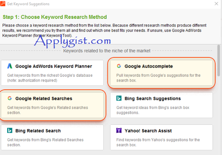Click the Google G icon beside Related Searches
This screenshot has height=155, width=222.
tap(10, 98)
